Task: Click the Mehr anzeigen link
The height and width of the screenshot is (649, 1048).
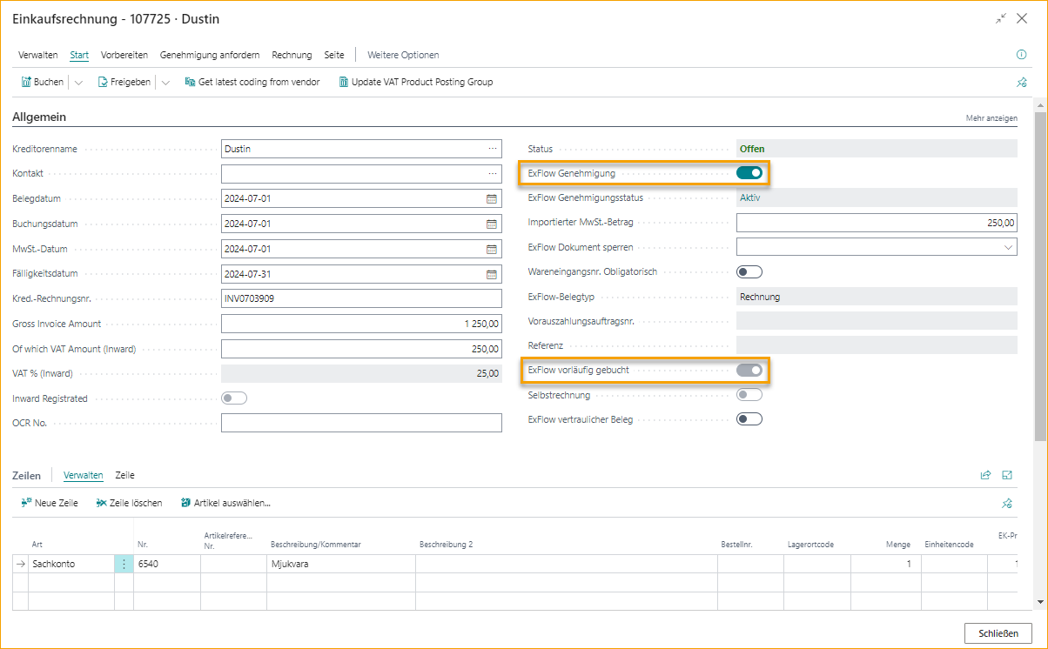Action: tap(991, 117)
